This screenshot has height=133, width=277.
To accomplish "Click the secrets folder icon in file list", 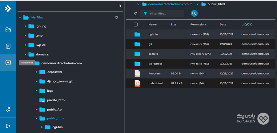I will [137, 54].
